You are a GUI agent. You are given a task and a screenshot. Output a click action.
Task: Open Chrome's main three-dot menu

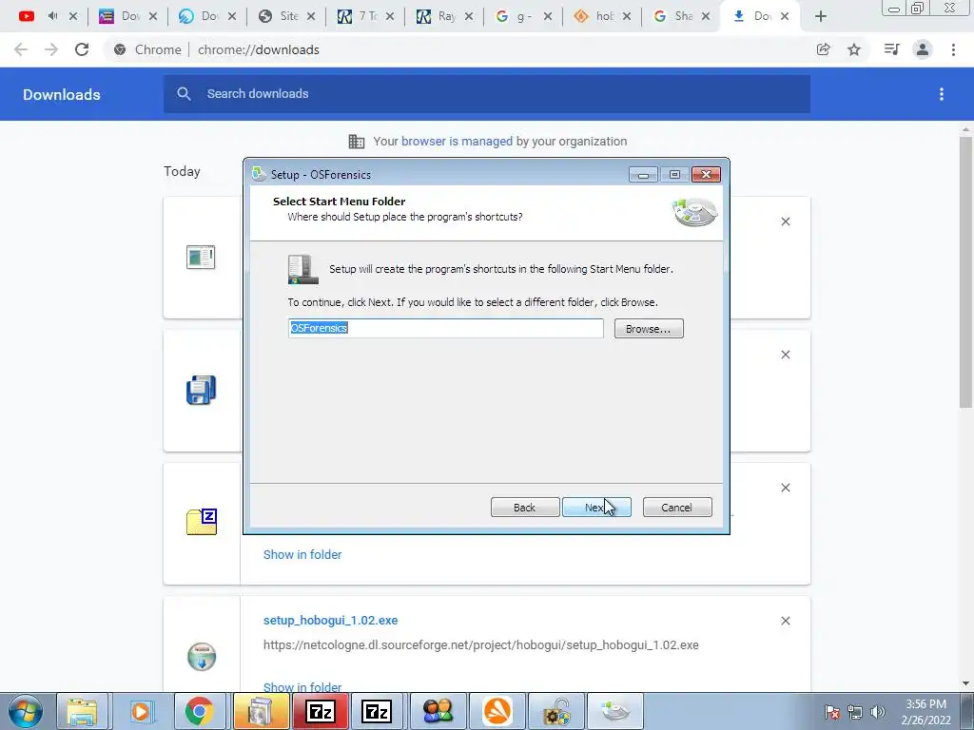(x=953, y=49)
